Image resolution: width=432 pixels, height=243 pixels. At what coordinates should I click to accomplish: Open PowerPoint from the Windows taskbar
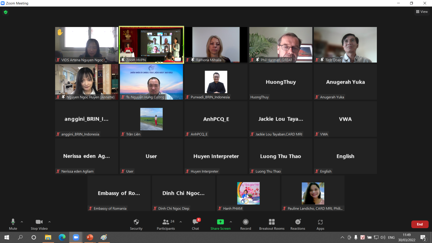click(90, 237)
